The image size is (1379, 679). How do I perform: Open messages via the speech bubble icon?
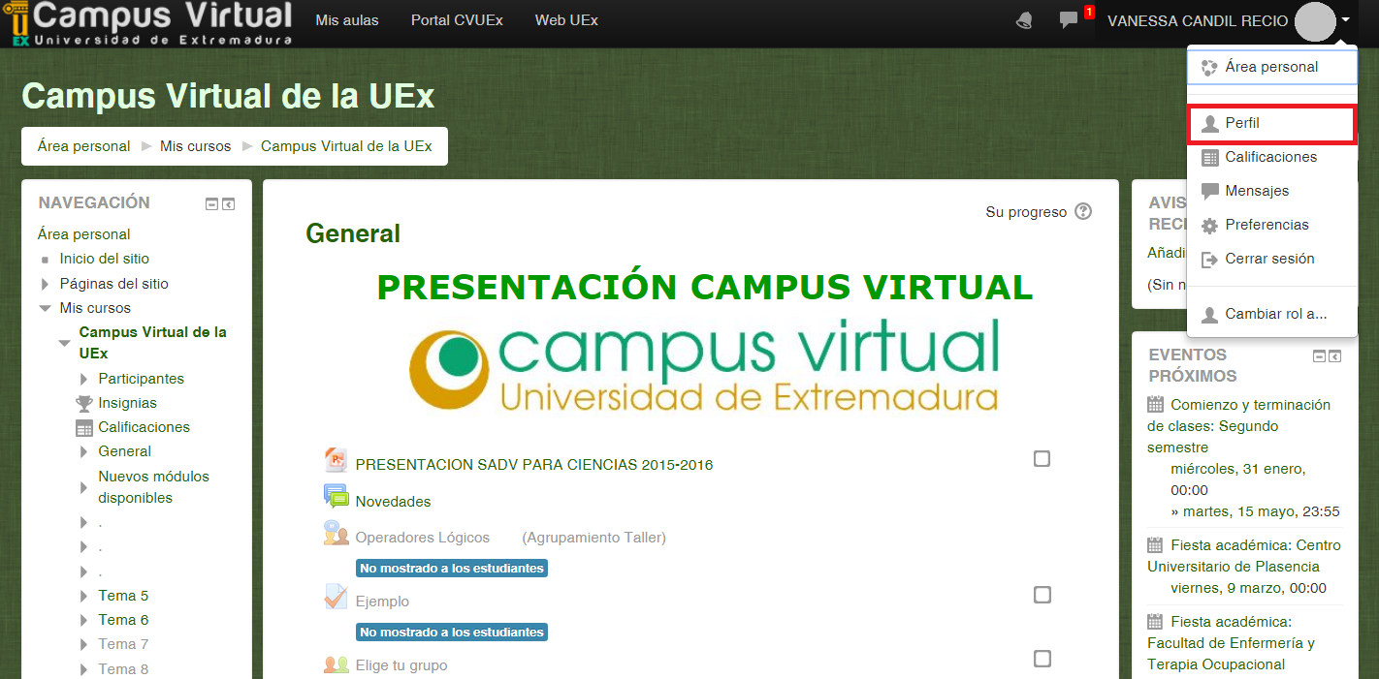(x=1069, y=19)
